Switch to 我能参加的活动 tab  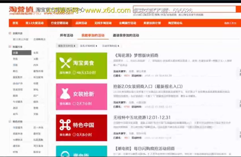point(93,35)
